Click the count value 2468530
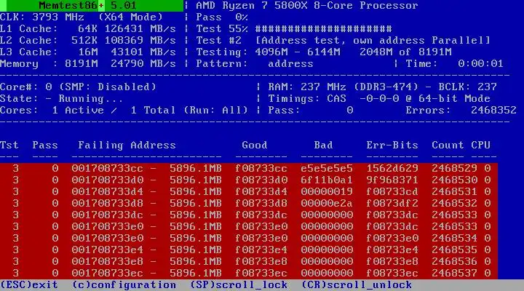The height and width of the screenshot is (291, 524). [454, 180]
